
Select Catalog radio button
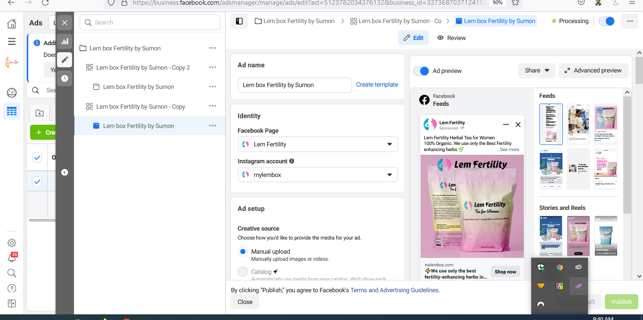click(x=243, y=272)
